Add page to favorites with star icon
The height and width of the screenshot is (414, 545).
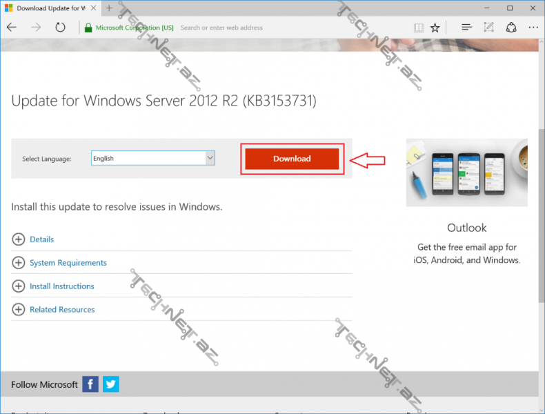tap(435, 28)
